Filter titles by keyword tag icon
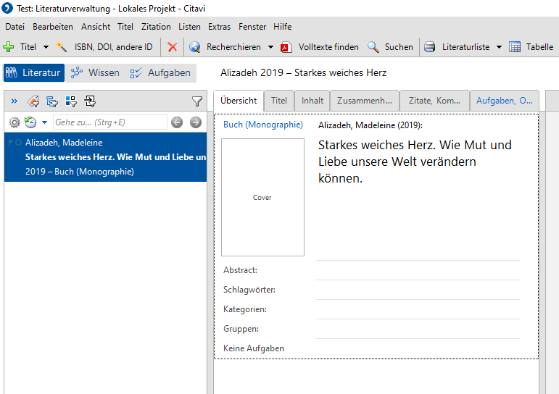This screenshot has height=394, width=559. tap(33, 101)
